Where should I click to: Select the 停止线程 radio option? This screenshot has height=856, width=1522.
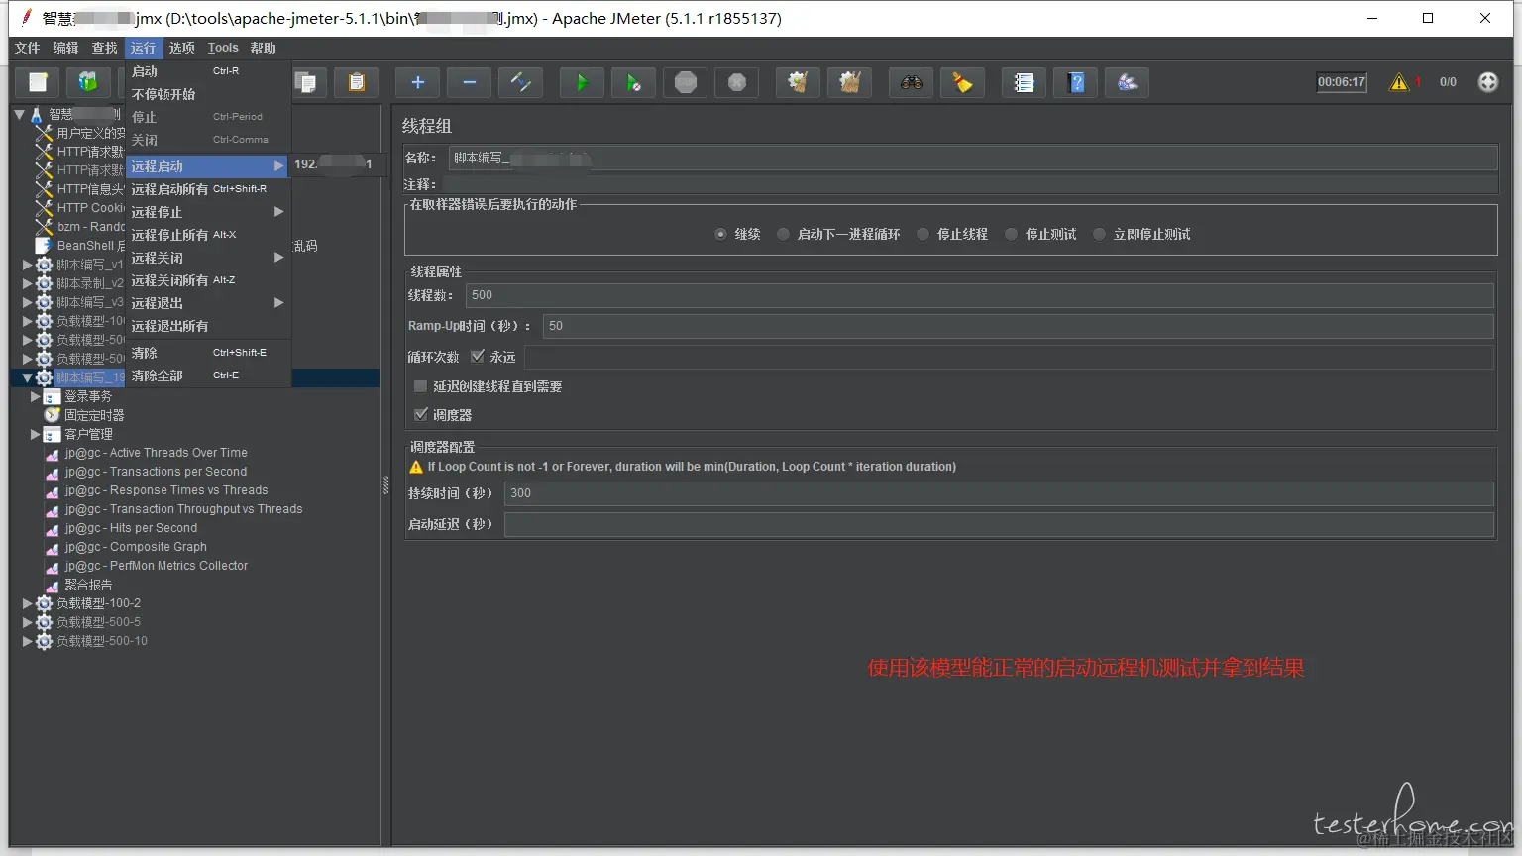pos(923,234)
